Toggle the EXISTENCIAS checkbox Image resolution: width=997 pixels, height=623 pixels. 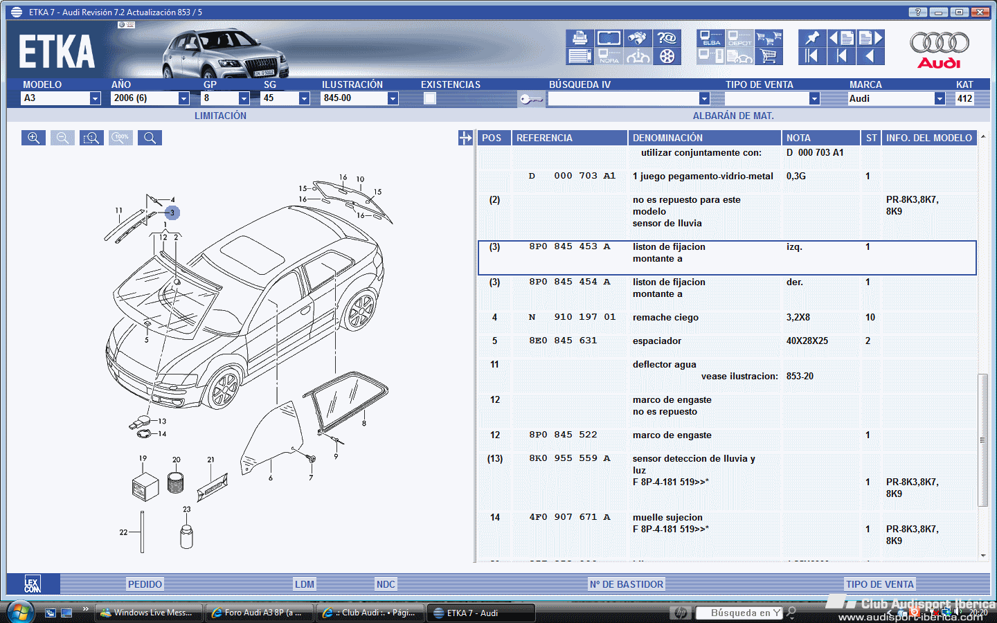pos(430,98)
